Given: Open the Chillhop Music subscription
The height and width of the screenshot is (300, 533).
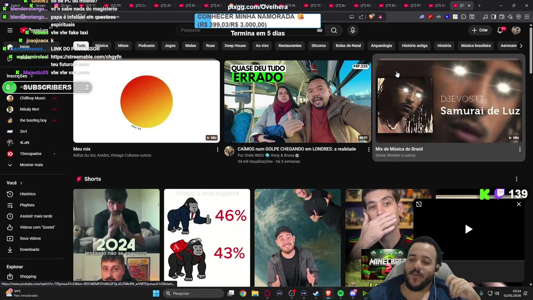Looking at the screenshot, I should coord(32,98).
